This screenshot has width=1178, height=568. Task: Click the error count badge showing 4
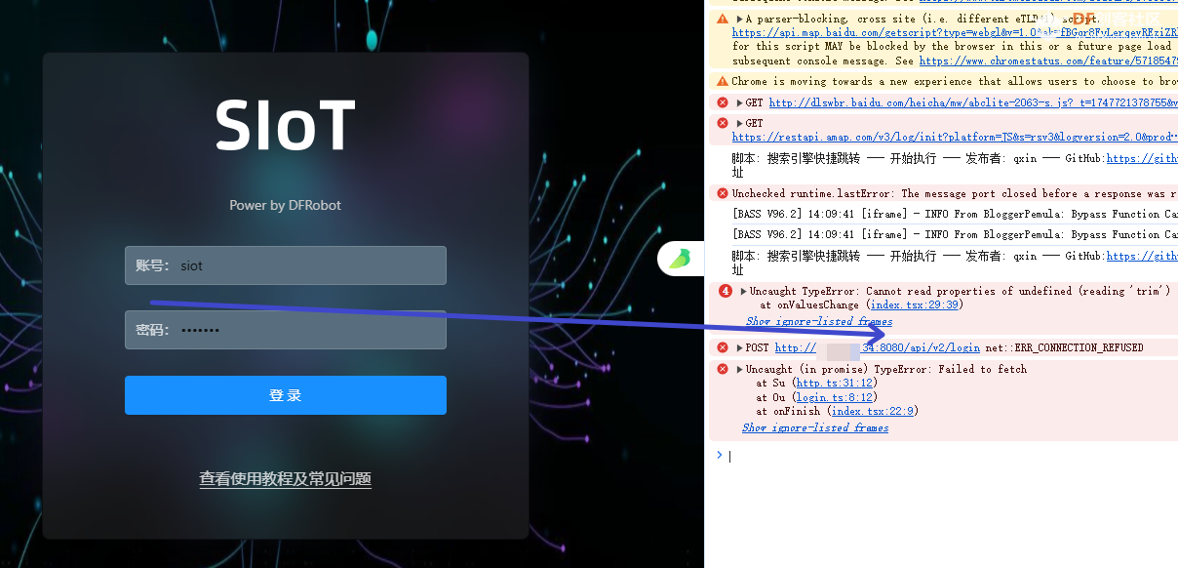[726, 291]
